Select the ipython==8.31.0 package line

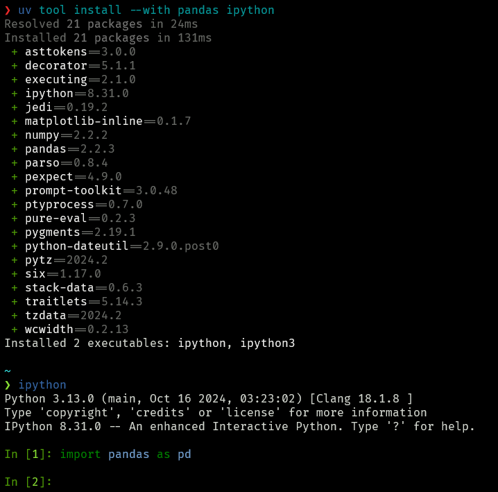click(70, 94)
